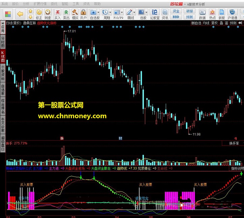This screenshot has height=218, width=244.
Task: Expand the F10/F9 dropdown arrow
Action: click(x=122, y=12)
